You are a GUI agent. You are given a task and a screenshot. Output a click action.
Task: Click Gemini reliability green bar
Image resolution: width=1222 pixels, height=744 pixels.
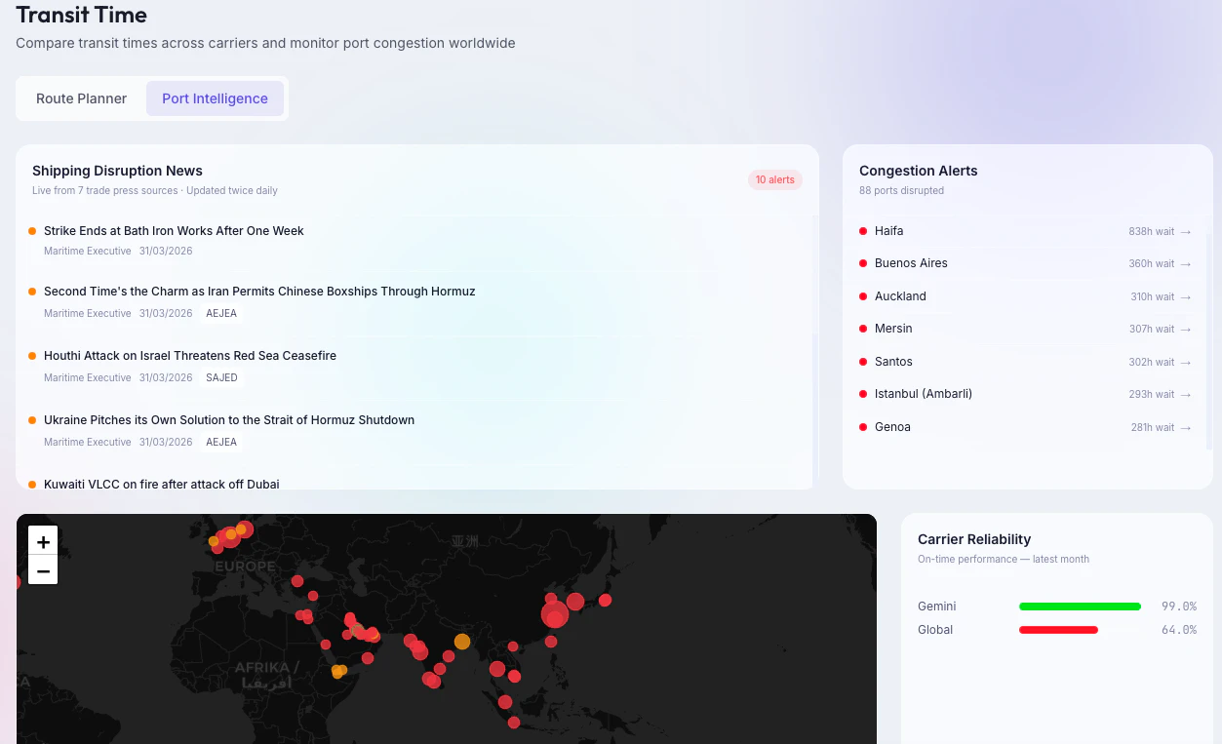[x=1080, y=607]
